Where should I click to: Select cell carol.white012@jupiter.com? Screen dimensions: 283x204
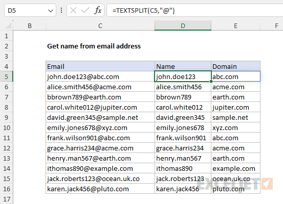(x=100, y=107)
